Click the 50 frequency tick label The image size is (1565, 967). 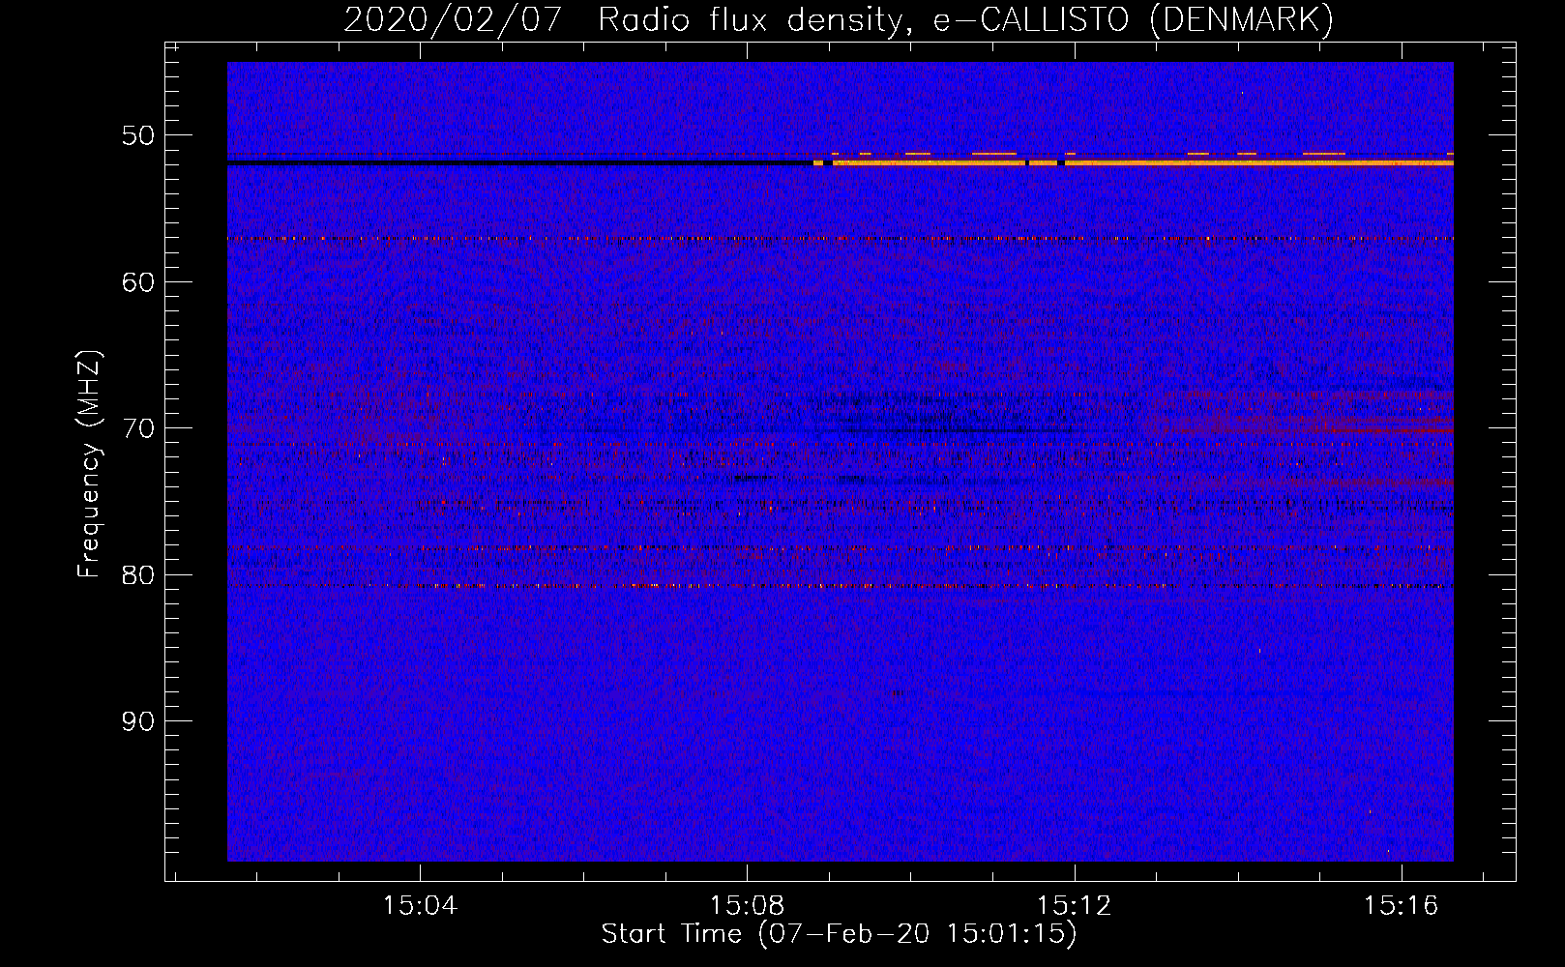pos(138,135)
